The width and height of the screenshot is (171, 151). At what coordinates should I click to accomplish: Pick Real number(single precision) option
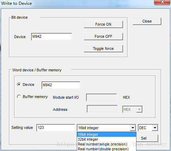click(106, 144)
